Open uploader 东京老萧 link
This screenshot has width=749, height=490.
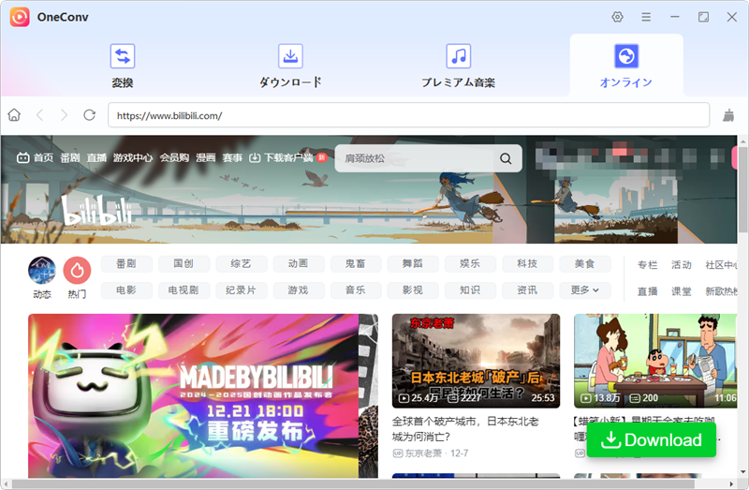click(x=423, y=453)
